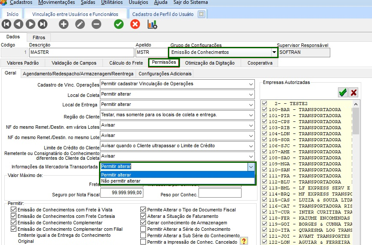Expand the Grupo de Configurações dropdown

point(274,53)
